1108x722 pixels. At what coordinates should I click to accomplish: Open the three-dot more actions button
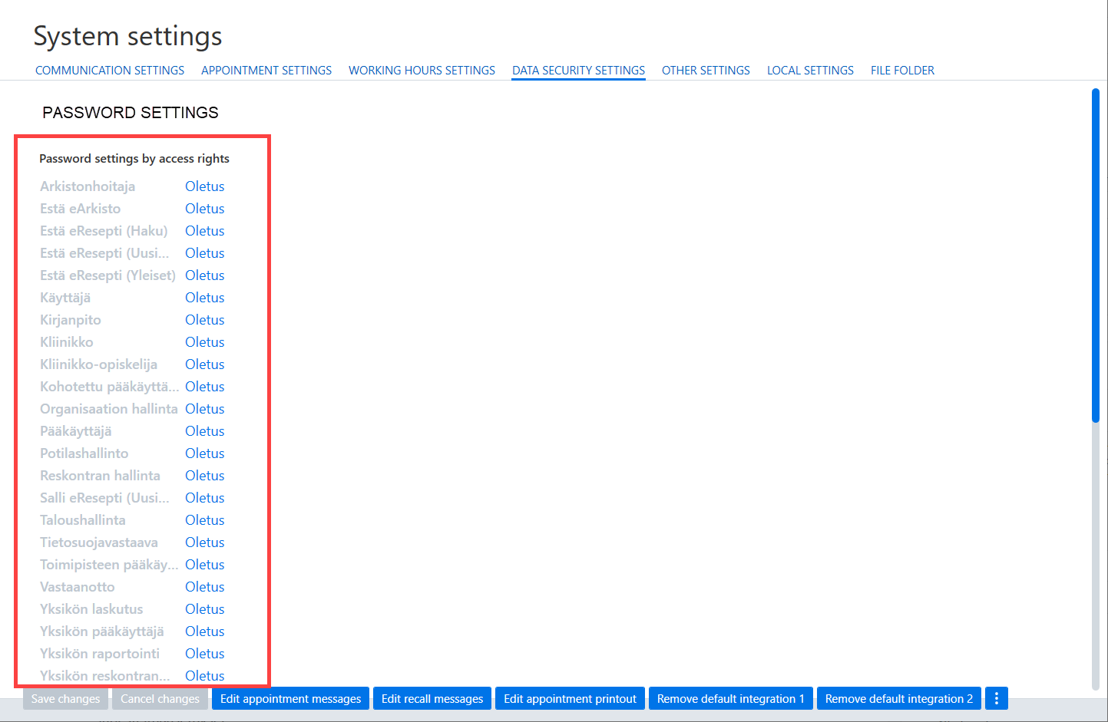tap(996, 698)
